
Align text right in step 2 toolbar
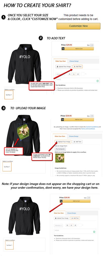tap(78, 74)
